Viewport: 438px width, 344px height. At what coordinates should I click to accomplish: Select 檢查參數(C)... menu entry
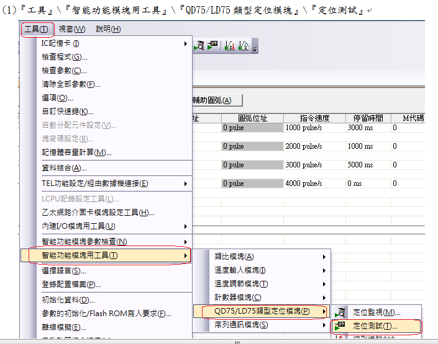tap(64, 71)
